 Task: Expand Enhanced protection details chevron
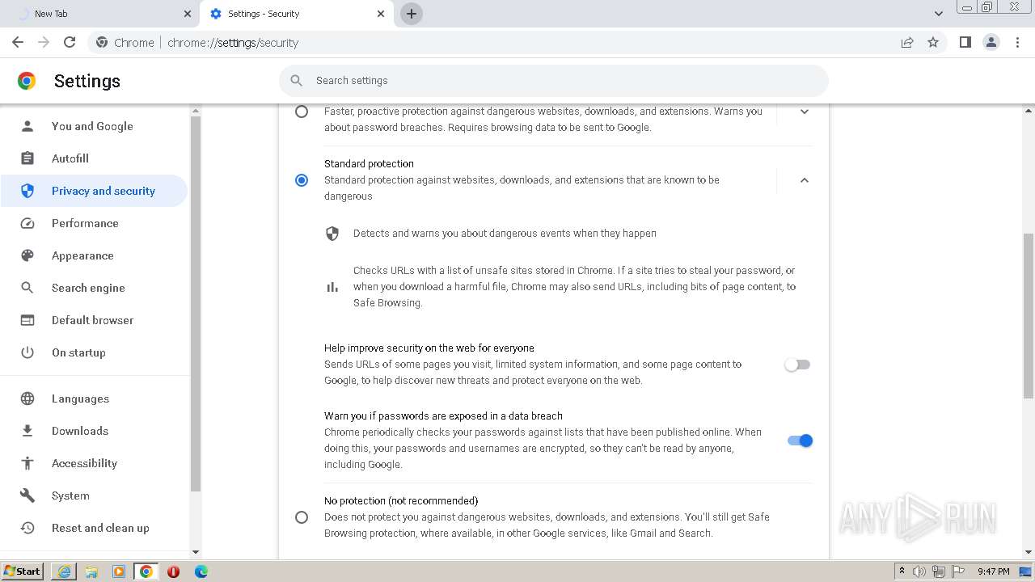pyautogui.click(x=804, y=112)
